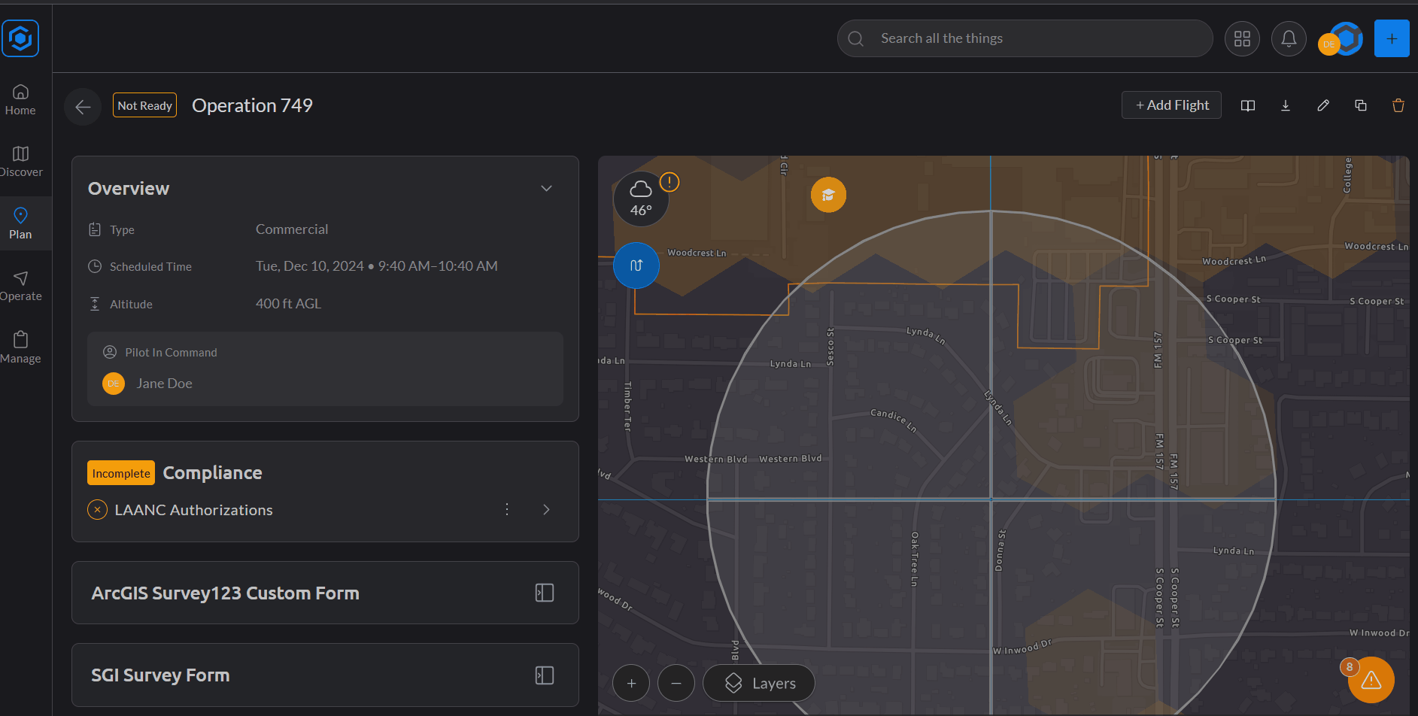Click the download icon in operation toolbar

pos(1286,105)
